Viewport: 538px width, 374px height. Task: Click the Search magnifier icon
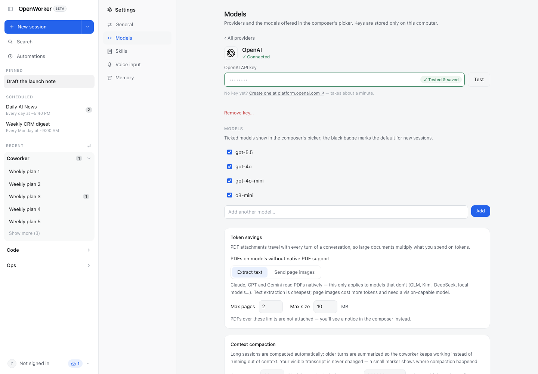click(x=10, y=42)
